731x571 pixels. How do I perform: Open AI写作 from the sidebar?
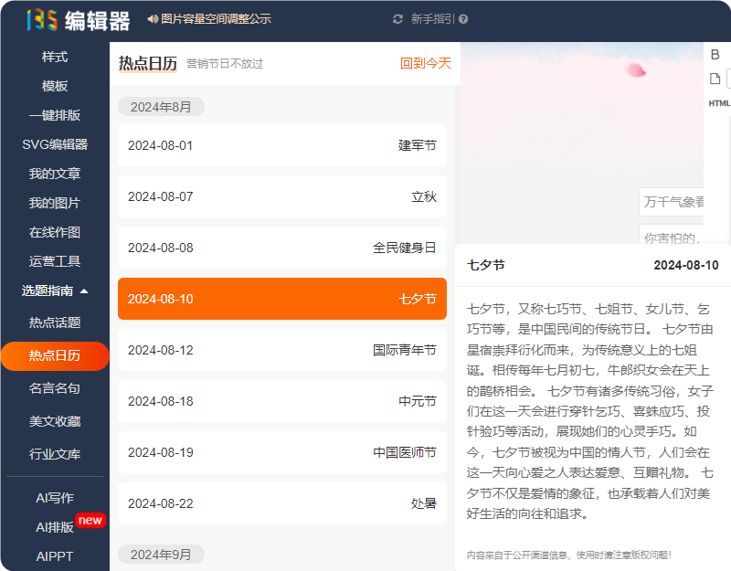point(55,498)
